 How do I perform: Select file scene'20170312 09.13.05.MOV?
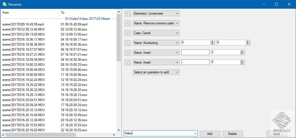pyautogui.click(x=24, y=34)
